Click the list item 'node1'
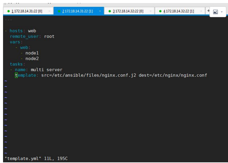228x163 pixels. (32, 53)
